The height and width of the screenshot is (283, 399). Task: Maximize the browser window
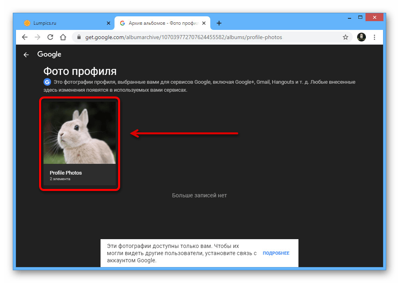click(360, 17)
